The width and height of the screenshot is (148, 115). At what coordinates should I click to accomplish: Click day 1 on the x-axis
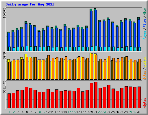pyautogui.click(x=10, y=112)
